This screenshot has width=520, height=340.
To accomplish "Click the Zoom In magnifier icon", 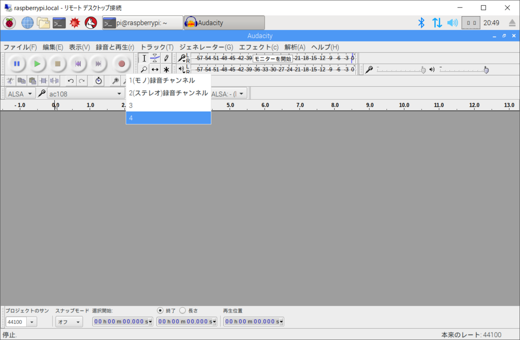I will pyautogui.click(x=115, y=81).
